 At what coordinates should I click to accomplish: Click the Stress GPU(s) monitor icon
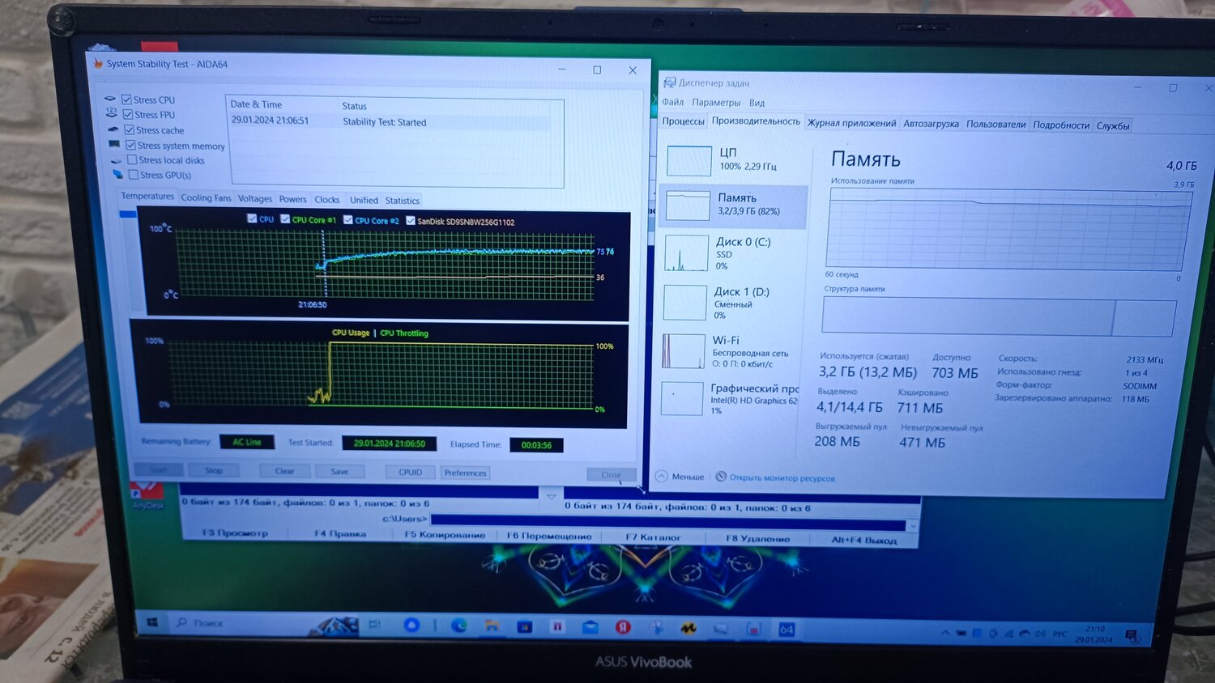[118, 174]
